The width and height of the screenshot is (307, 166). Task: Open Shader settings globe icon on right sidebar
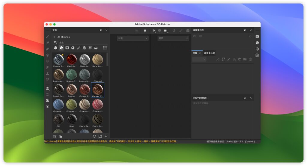tap(257, 43)
